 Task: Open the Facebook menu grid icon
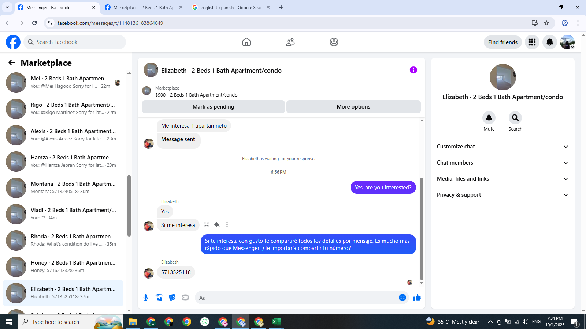532,42
